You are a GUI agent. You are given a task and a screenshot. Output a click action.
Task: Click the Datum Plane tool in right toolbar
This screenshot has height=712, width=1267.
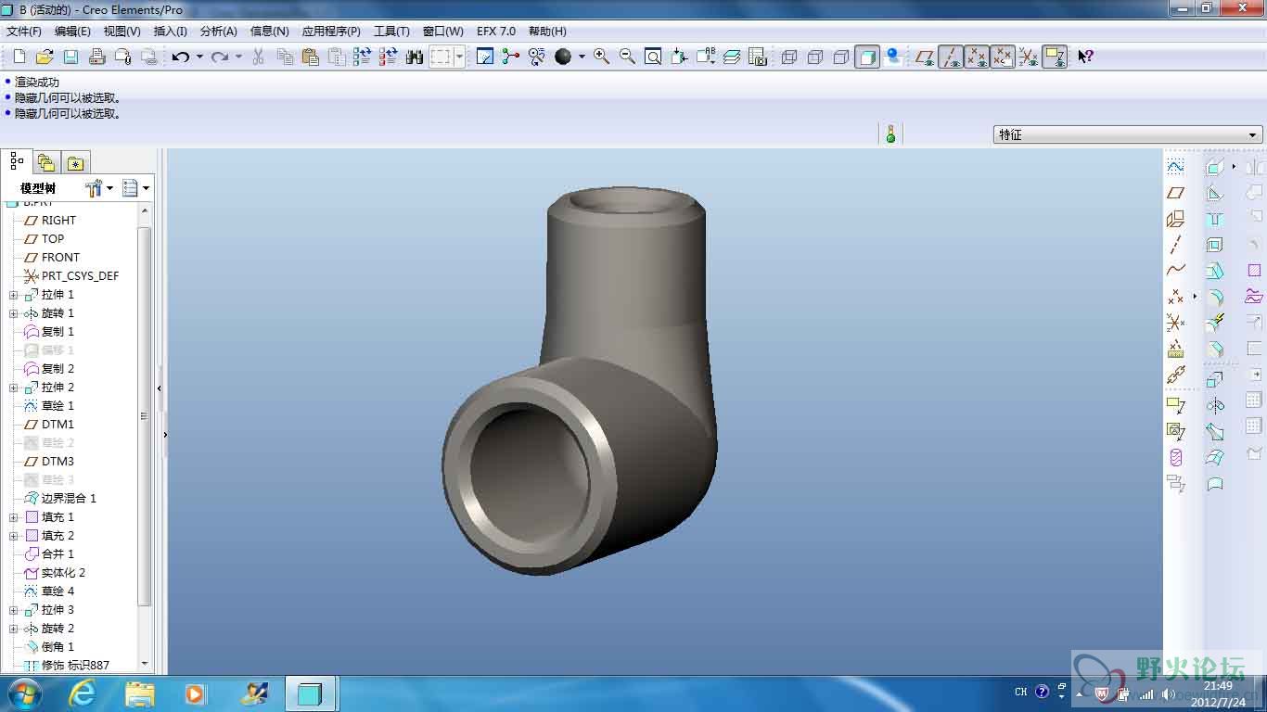(x=1175, y=193)
